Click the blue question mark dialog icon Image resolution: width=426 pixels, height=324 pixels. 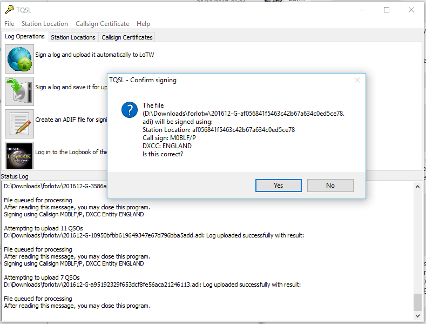click(x=130, y=110)
